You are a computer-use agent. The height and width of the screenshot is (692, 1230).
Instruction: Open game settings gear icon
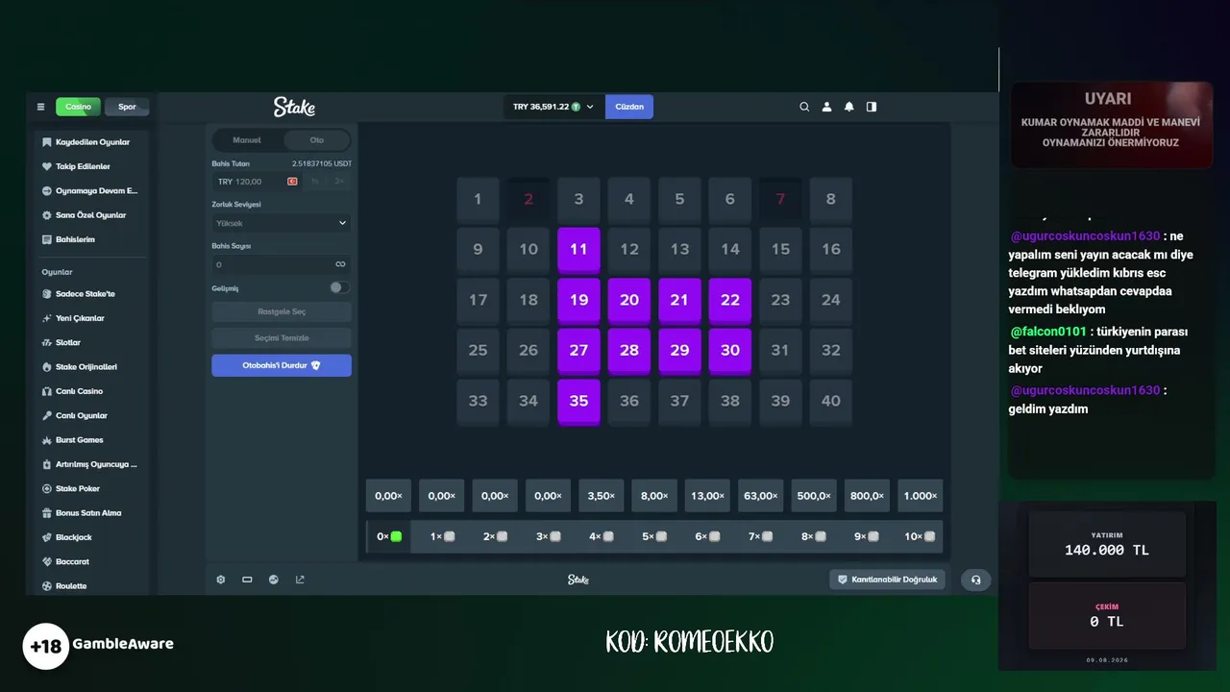221,580
